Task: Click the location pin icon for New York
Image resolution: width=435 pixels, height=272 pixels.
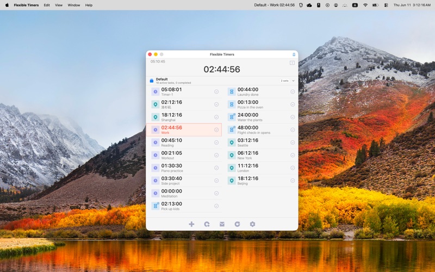Action: pyautogui.click(x=232, y=155)
